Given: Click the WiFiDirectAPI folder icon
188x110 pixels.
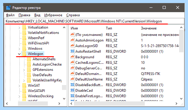Looking at the screenshot, I should (24, 43).
